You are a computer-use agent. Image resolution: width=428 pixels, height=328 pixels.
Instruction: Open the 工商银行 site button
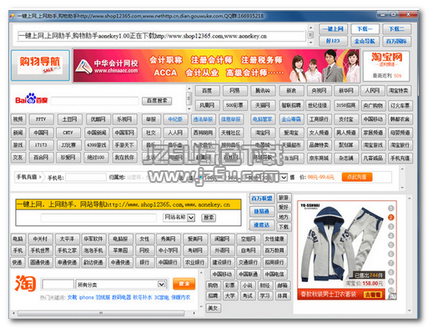319,119
